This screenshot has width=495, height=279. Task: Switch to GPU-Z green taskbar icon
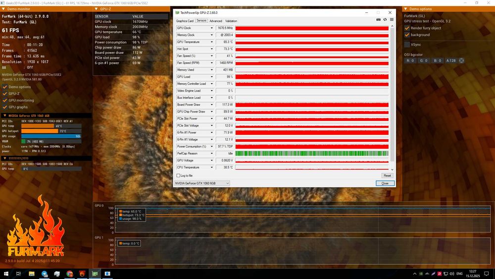(x=95, y=274)
